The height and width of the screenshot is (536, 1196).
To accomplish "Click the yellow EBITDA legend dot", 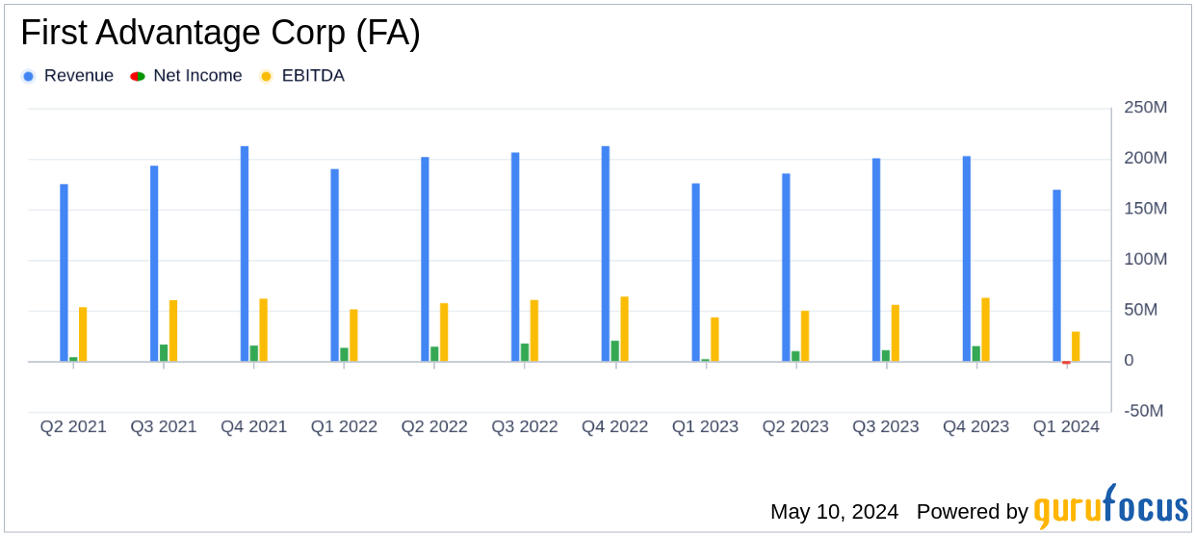I will click(266, 76).
